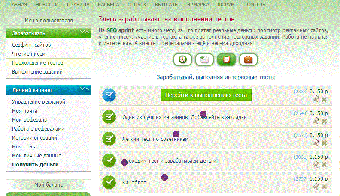340x196 pixels.
Task: Click test ID (2333)
Action: [301, 92]
